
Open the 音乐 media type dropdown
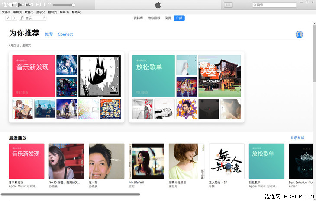[x=33, y=18]
